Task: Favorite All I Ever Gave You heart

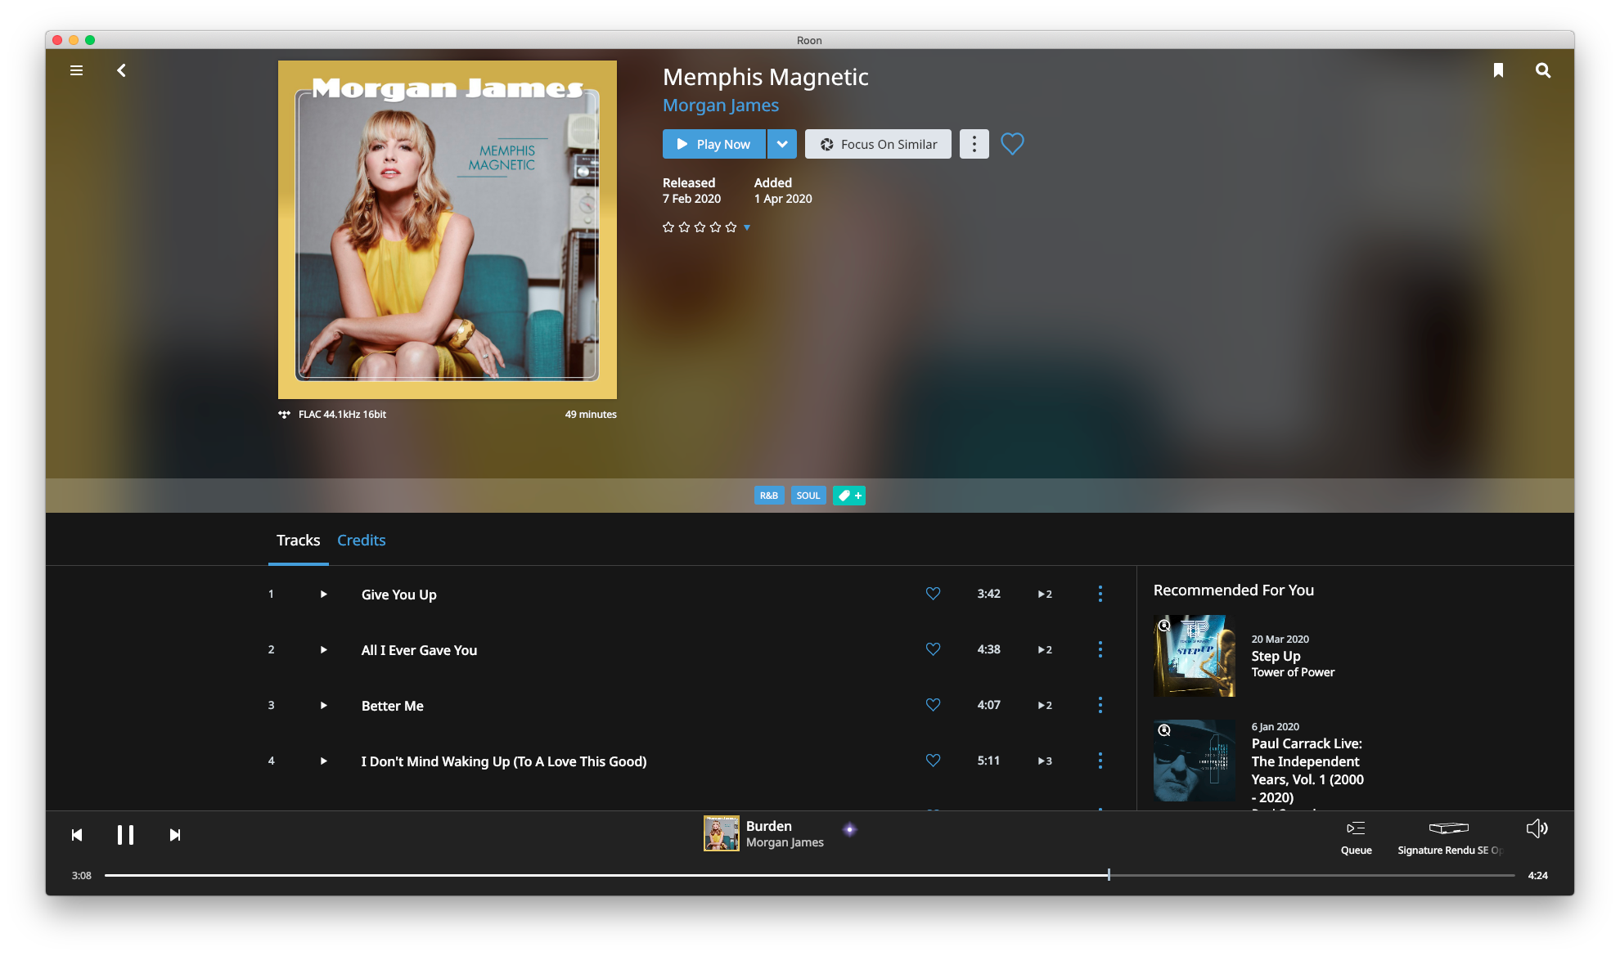Action: [933, 649]
